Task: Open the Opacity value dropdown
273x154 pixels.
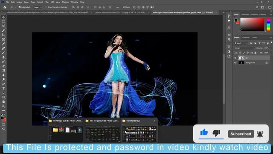Action: click(271, 48)
